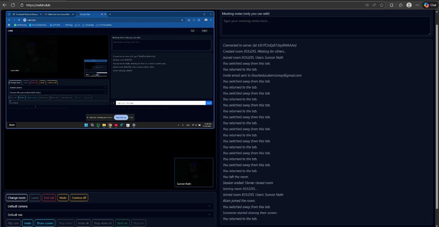Click the Invite button
The width and height of the screenshot is (439, 227).
27,223
